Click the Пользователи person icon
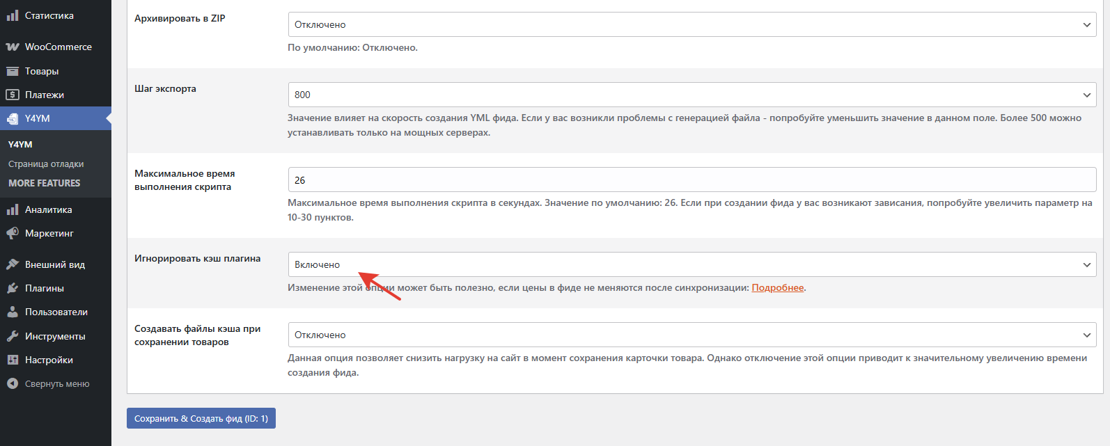This screenshot has height=446, width=1110. pyautogui.click(x=13, y=312)
